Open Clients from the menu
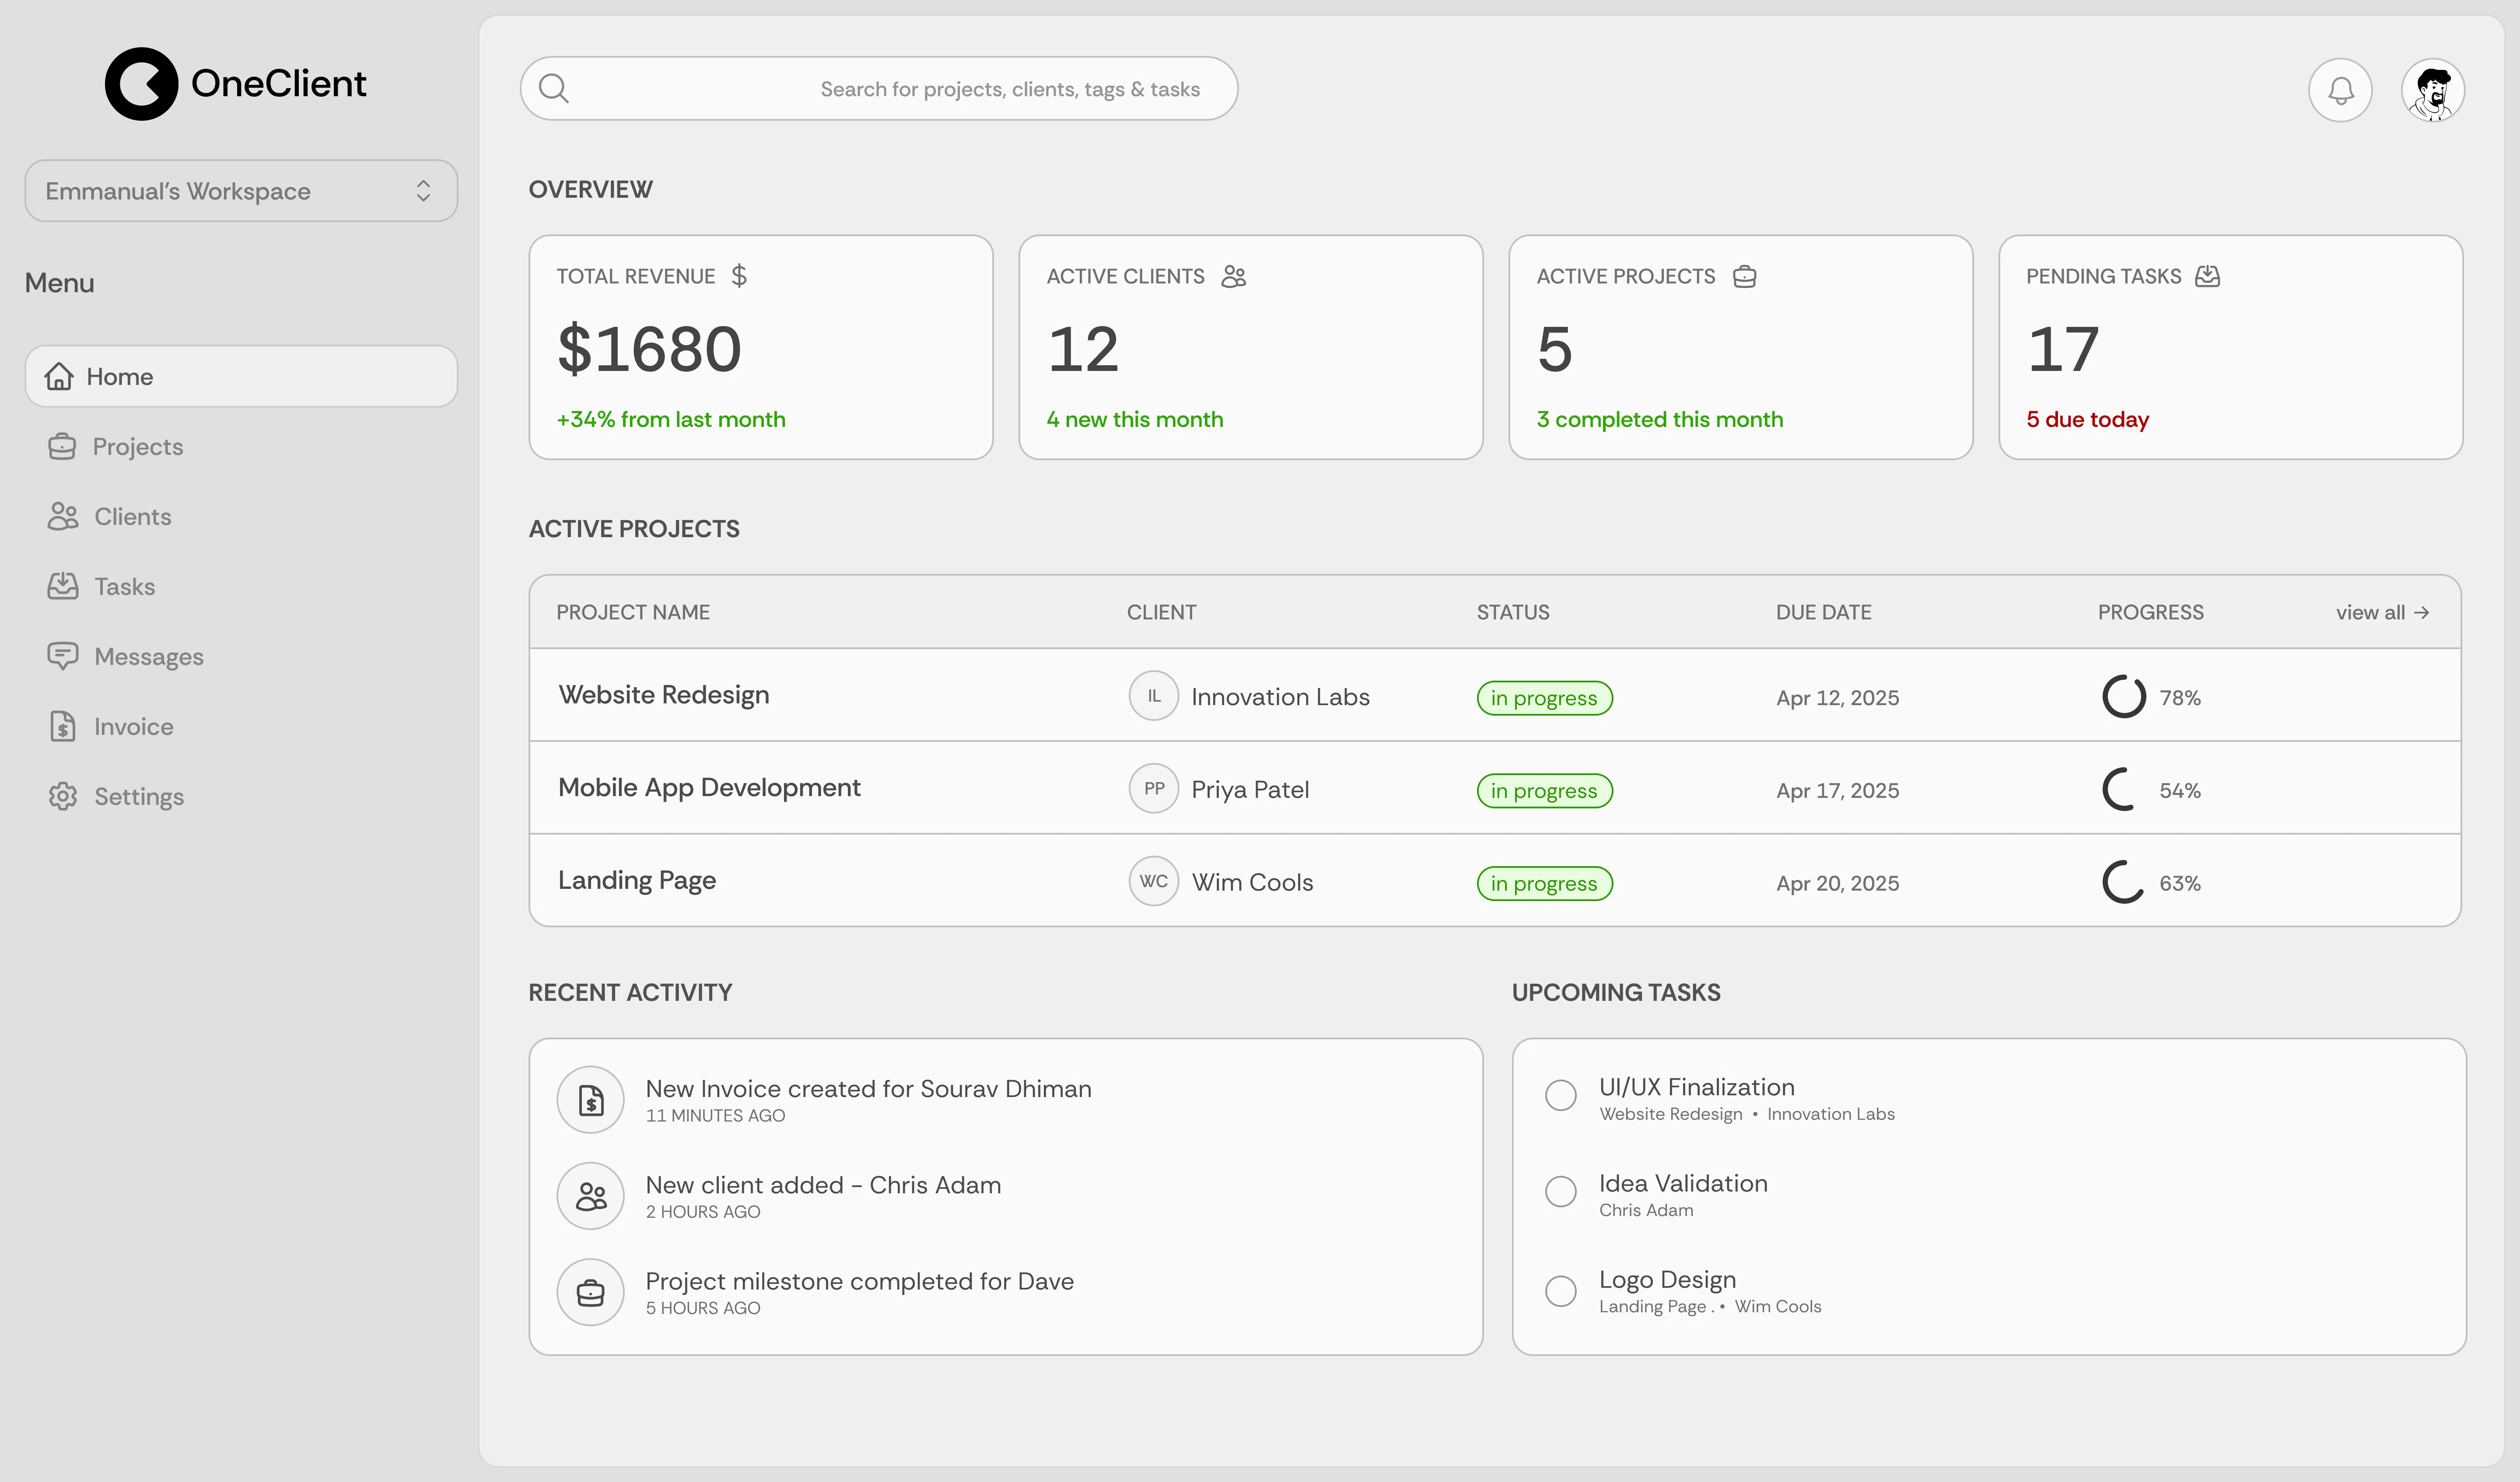Screen dimensions: 2520x1482 click(x=133, y=516)
